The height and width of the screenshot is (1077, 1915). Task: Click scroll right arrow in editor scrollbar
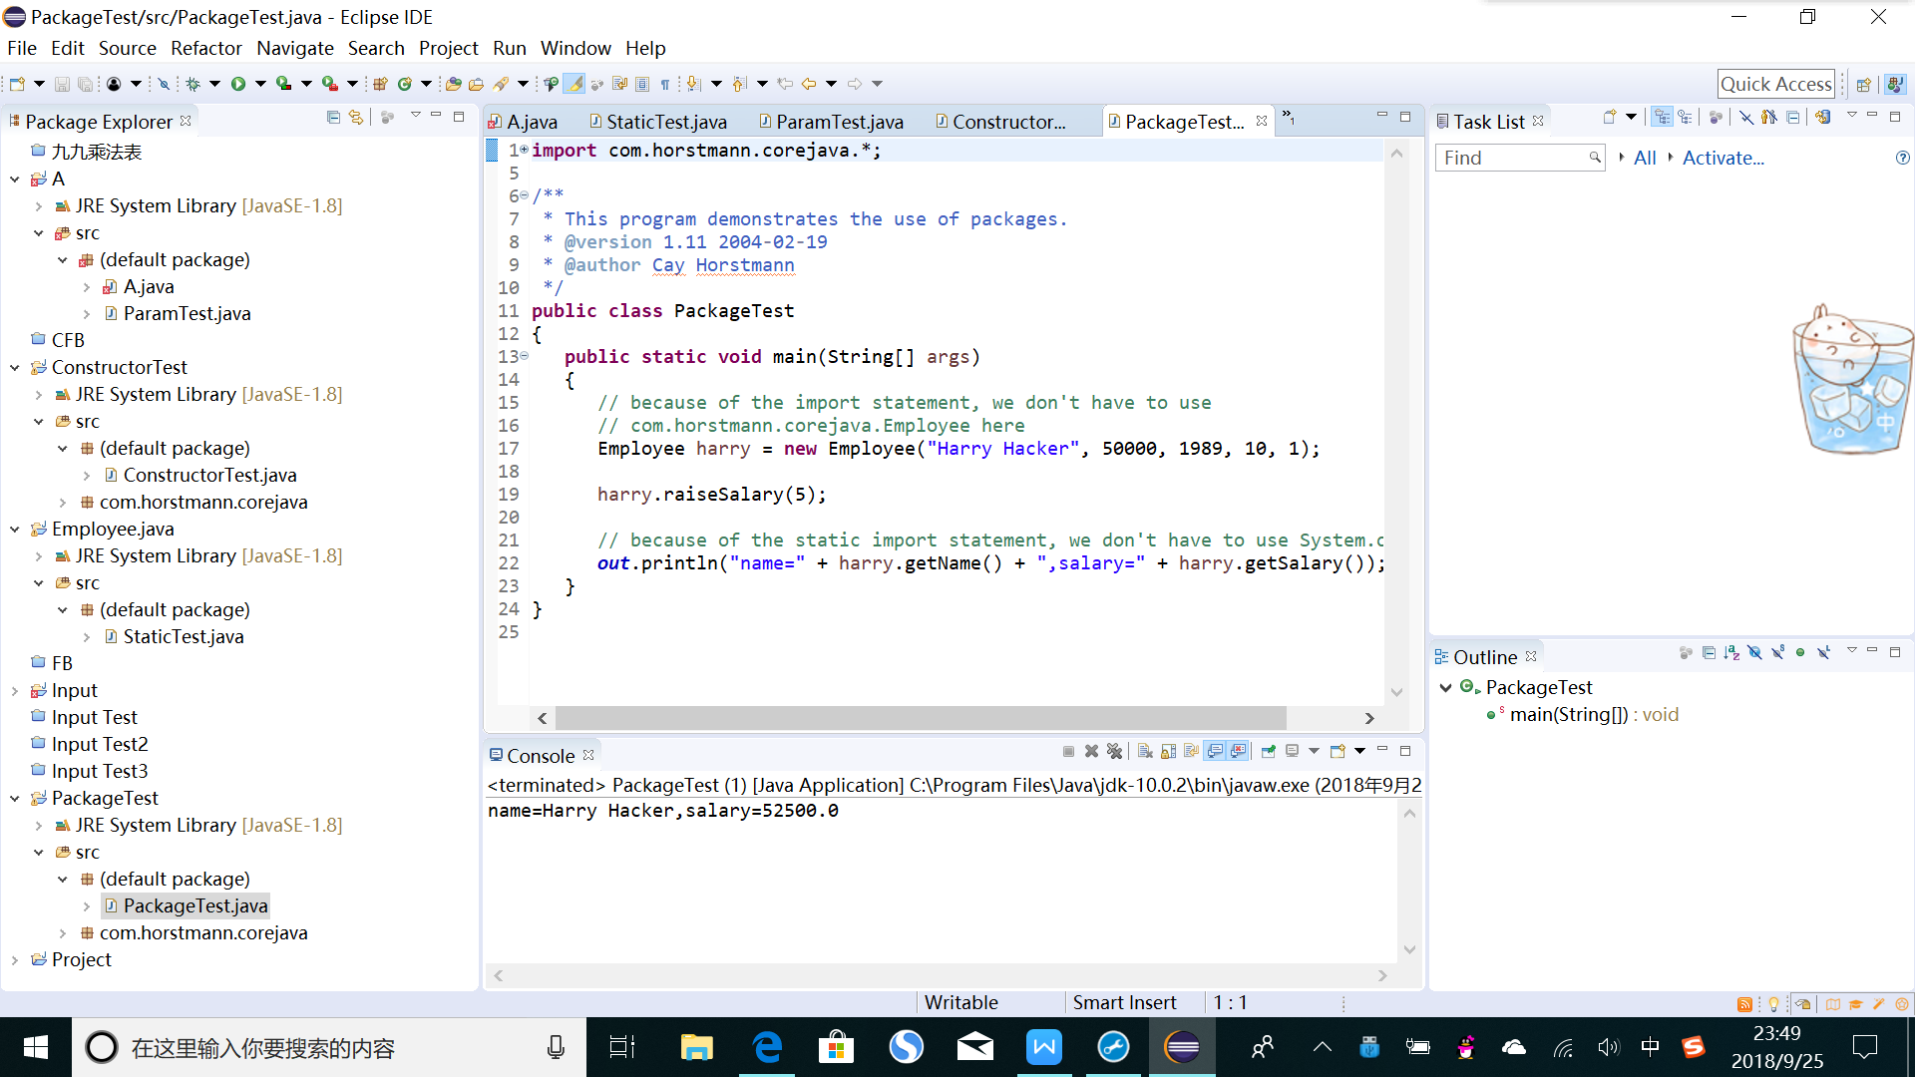point(1369,718)
